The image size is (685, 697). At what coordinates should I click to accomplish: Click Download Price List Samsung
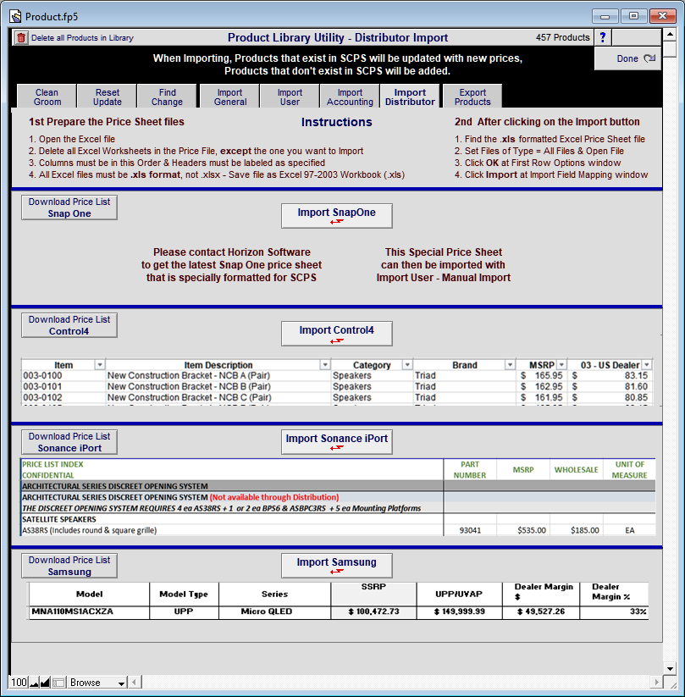[x=69, y=566]
